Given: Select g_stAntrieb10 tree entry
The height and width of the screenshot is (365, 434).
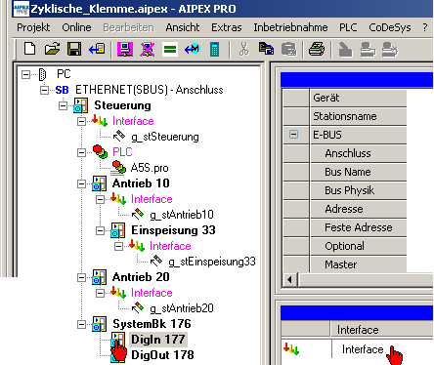Looking at the screenshot, I should click(182, 215).
